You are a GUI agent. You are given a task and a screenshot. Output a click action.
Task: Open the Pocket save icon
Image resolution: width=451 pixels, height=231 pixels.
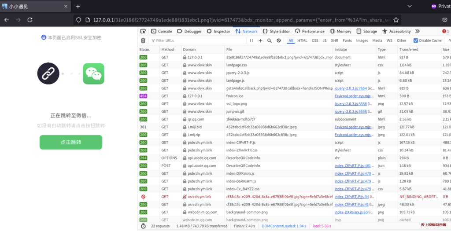tap(444, 20)
